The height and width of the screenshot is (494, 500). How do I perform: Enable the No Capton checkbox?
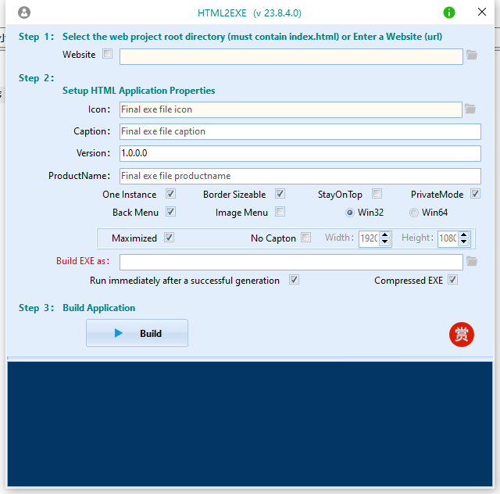coord(305,238)
